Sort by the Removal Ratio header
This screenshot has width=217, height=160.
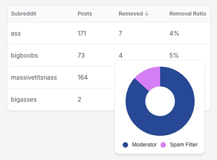(x=187, y=14)
